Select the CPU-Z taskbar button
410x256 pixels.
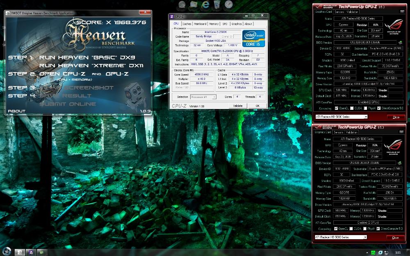click(x=31, y=252)
